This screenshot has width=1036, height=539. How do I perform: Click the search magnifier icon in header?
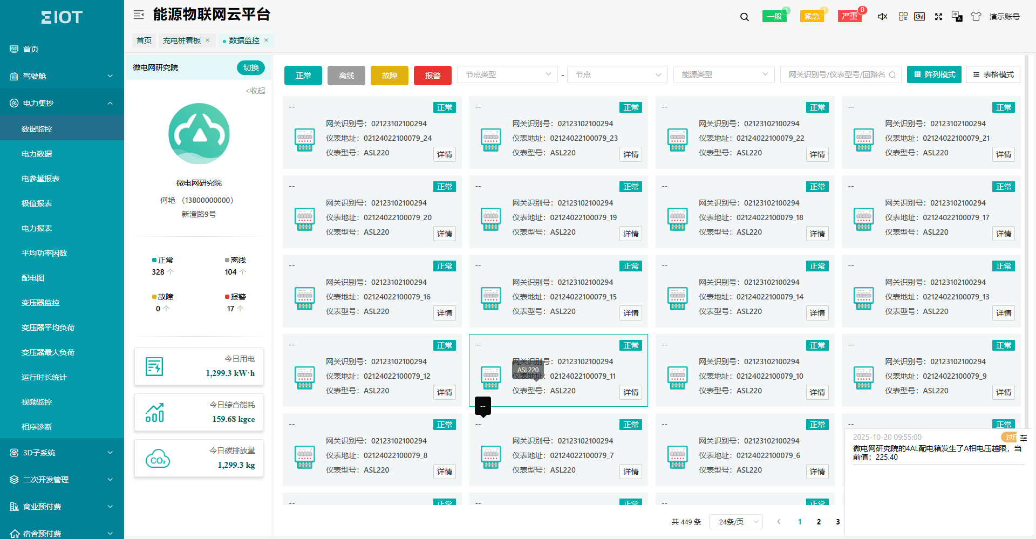745,17
